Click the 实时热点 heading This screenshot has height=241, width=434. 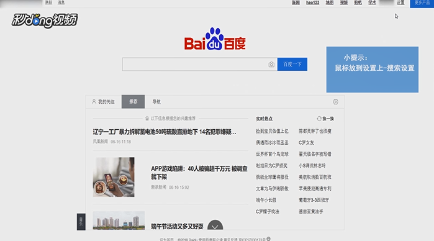(x=264, y=119)
